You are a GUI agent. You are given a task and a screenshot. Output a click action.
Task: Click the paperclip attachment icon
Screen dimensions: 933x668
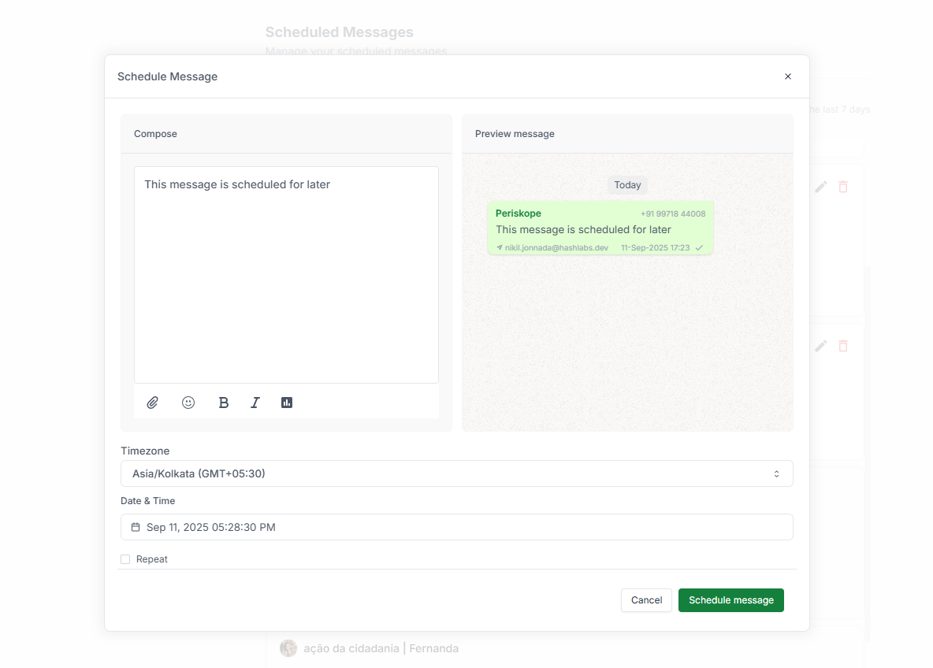(153, 403)
